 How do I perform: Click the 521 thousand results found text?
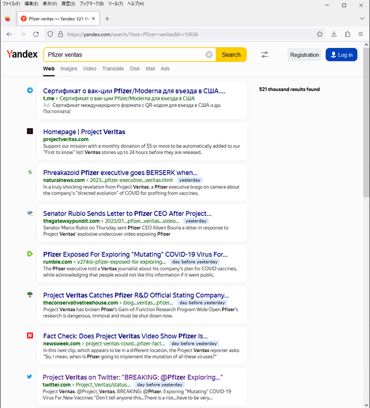[x=289, y=89]
